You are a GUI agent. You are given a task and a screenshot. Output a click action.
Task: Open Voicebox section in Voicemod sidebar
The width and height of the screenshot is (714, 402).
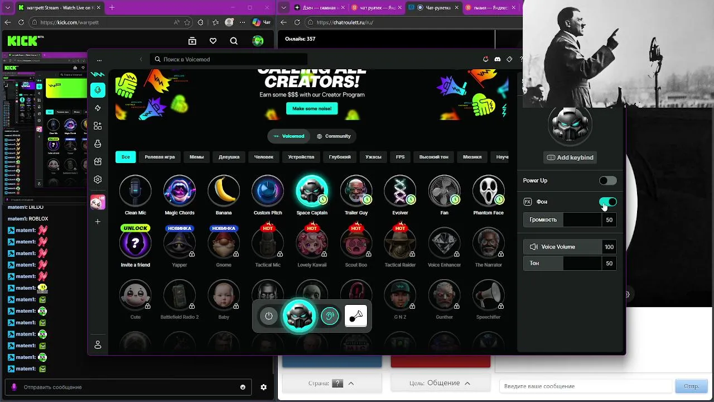click(x=98, y=90)
